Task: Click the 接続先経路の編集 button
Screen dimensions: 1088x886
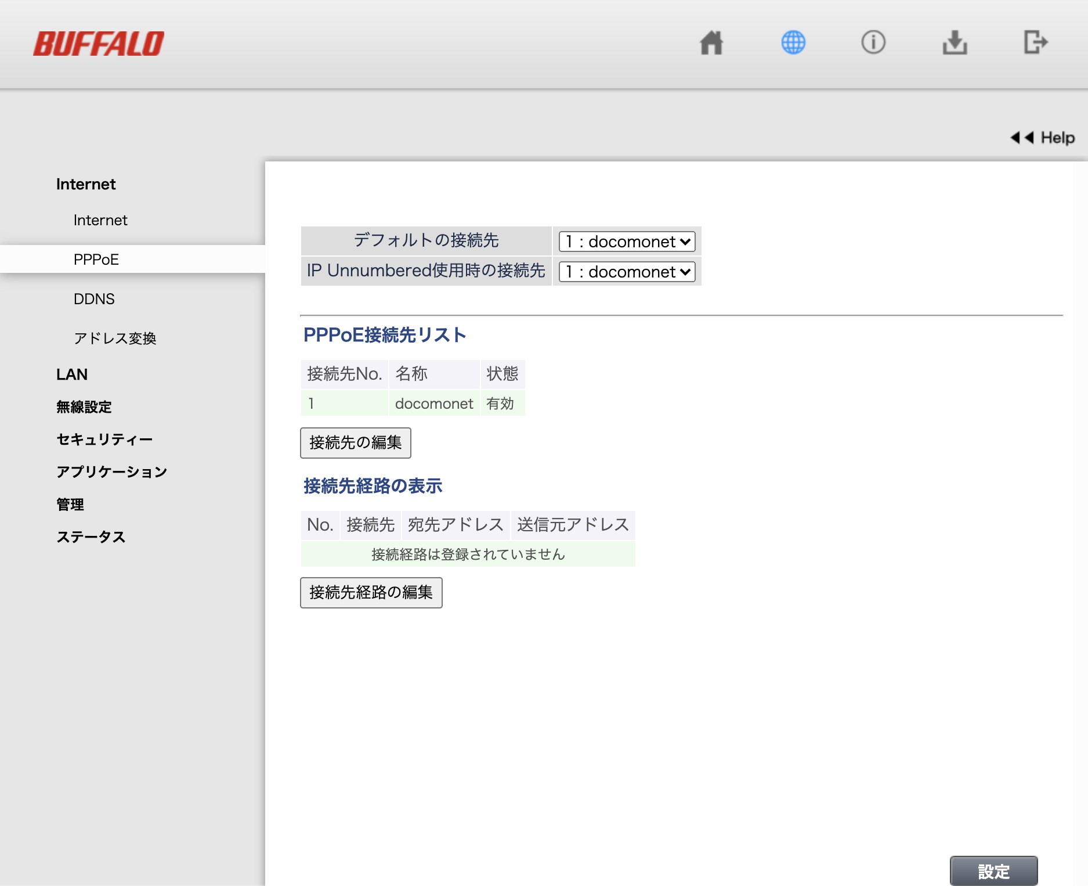Action: coord(370,592)
